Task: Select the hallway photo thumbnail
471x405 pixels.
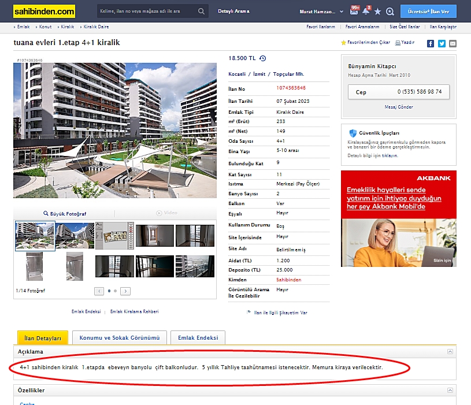Action: point(155,236)
